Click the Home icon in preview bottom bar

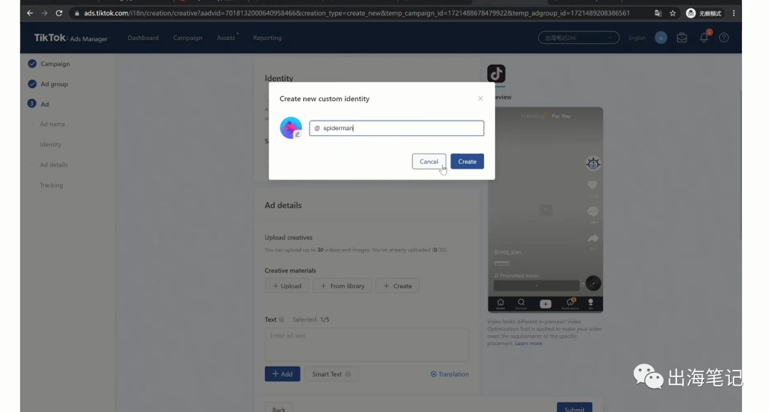pyautogui.click(x=501, y=304)
